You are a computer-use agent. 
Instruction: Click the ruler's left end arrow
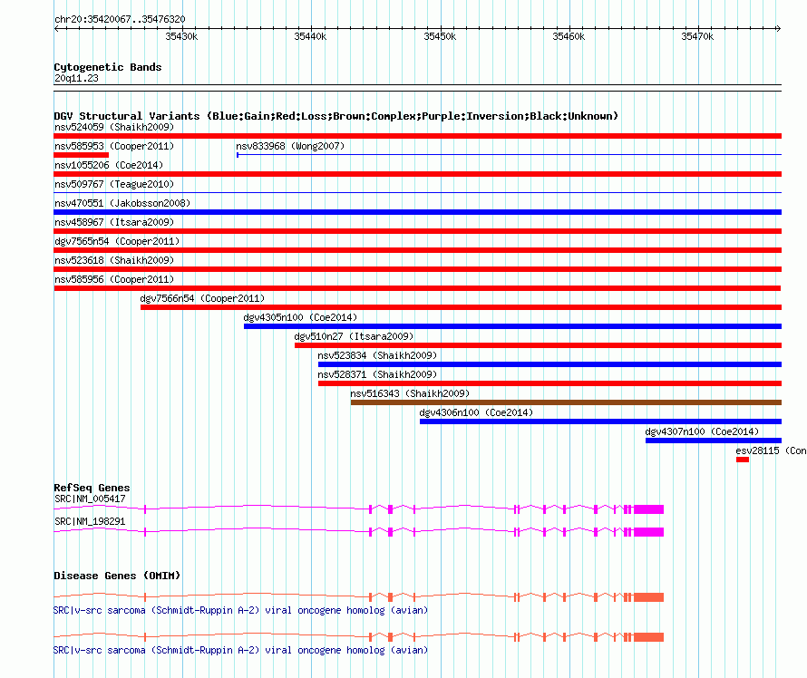click(56, 29)
